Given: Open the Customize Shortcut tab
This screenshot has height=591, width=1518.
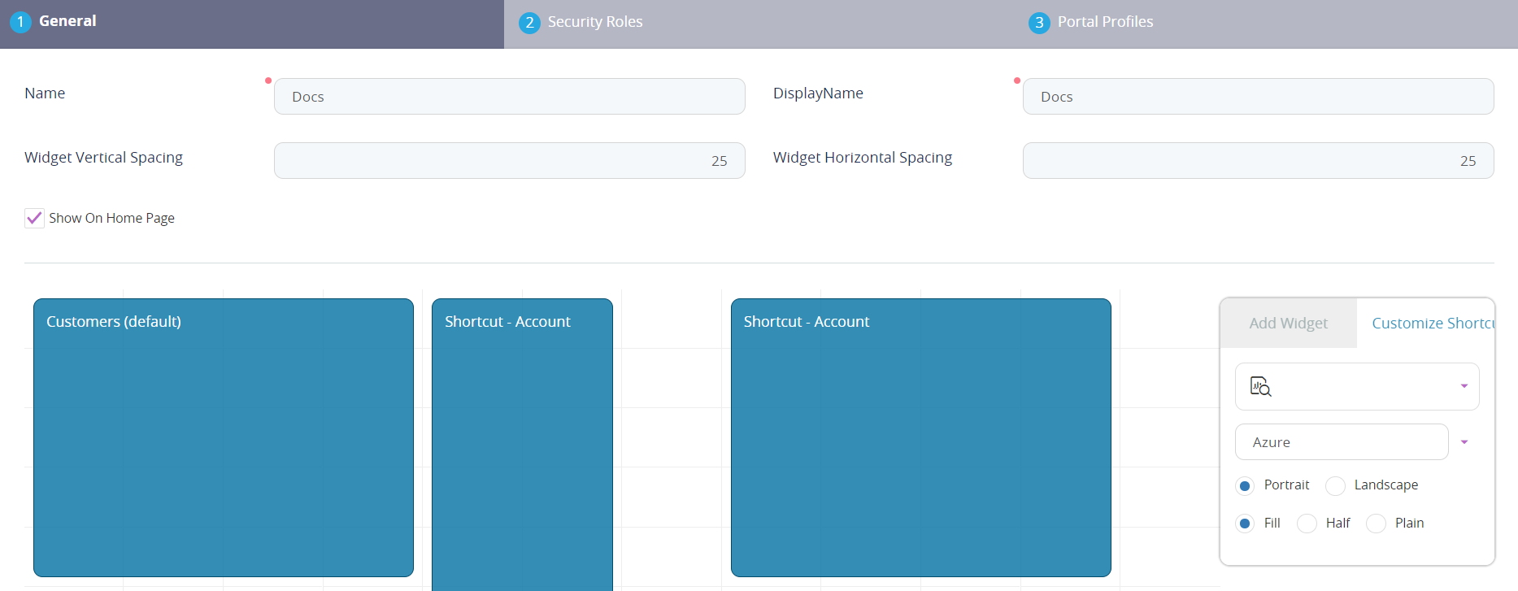Looking at the screenshot, I should [x=1431, y=324].
